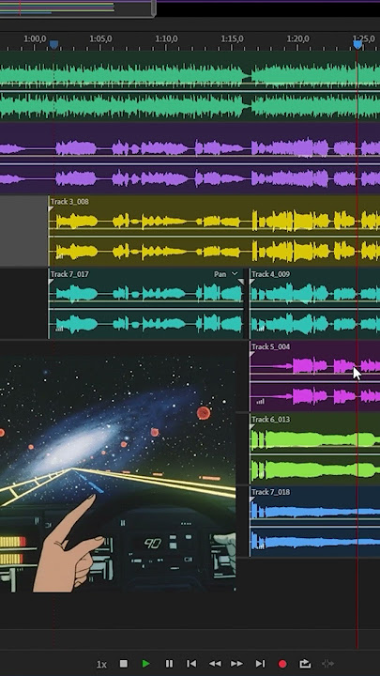
Task: Click the 1:15,0 mark on time ruler
Action: [x=232, y=38]
